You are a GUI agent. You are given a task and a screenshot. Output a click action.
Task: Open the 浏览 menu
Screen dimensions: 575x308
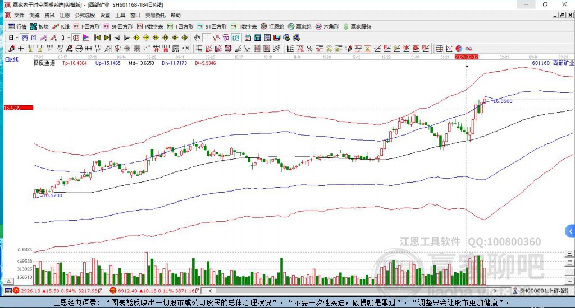[x=34, y=15]
